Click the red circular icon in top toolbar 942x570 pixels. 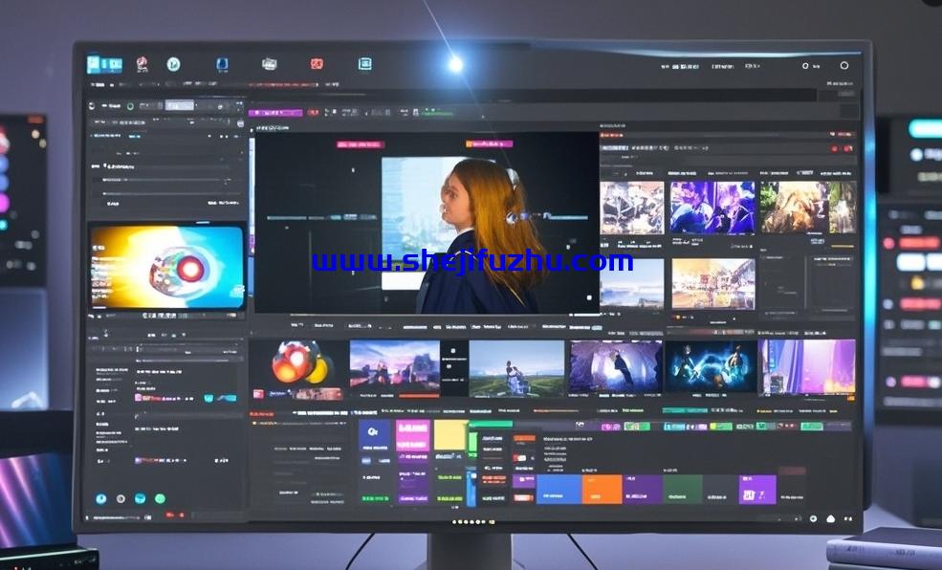[142, 64]
